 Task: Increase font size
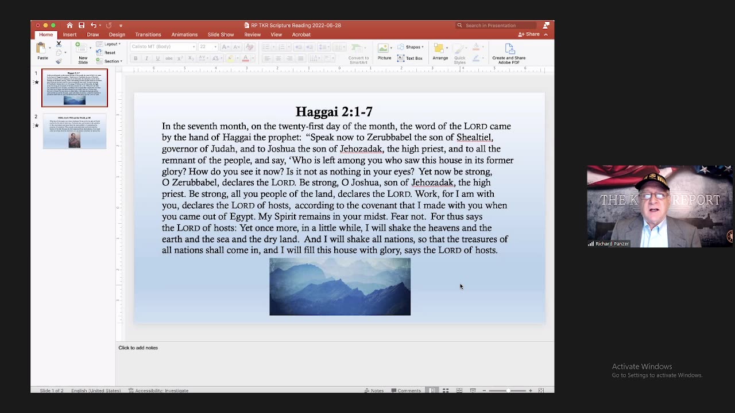point(226,46)
